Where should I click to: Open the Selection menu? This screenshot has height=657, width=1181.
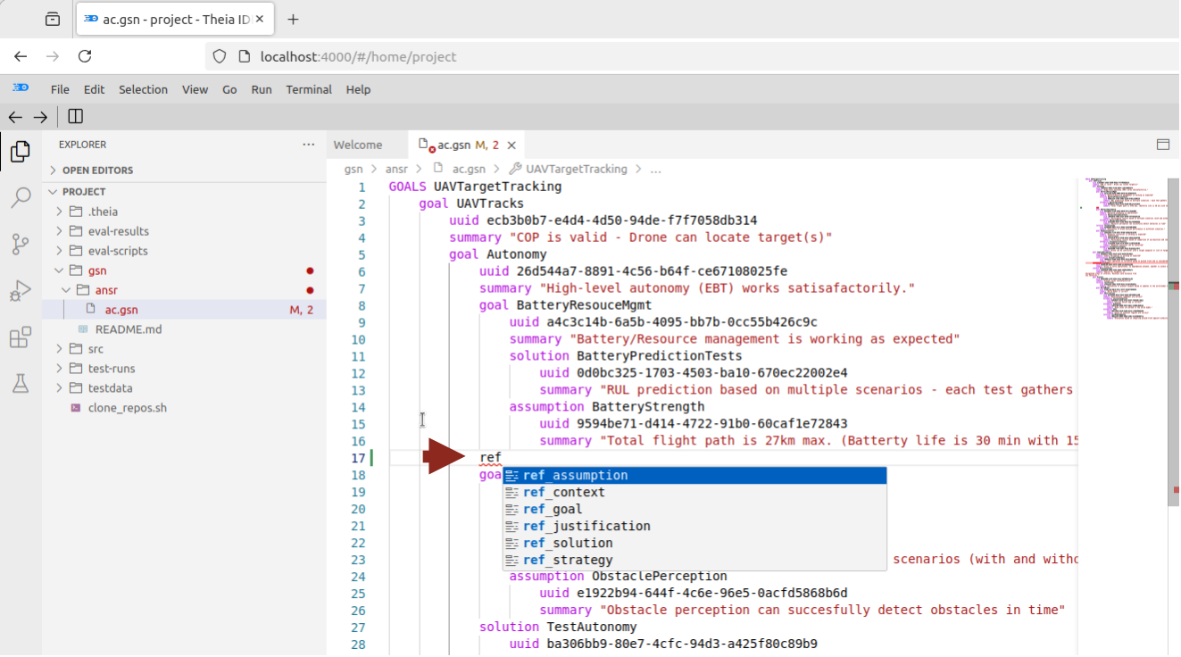pyautogui.click(x=143, y=89)
